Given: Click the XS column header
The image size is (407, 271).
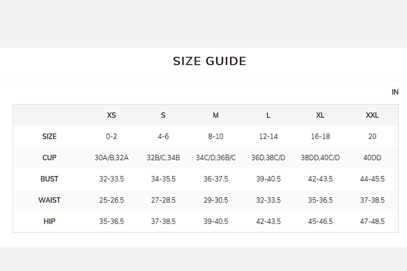Looking at the screenshot, I should tap(111, 115).
